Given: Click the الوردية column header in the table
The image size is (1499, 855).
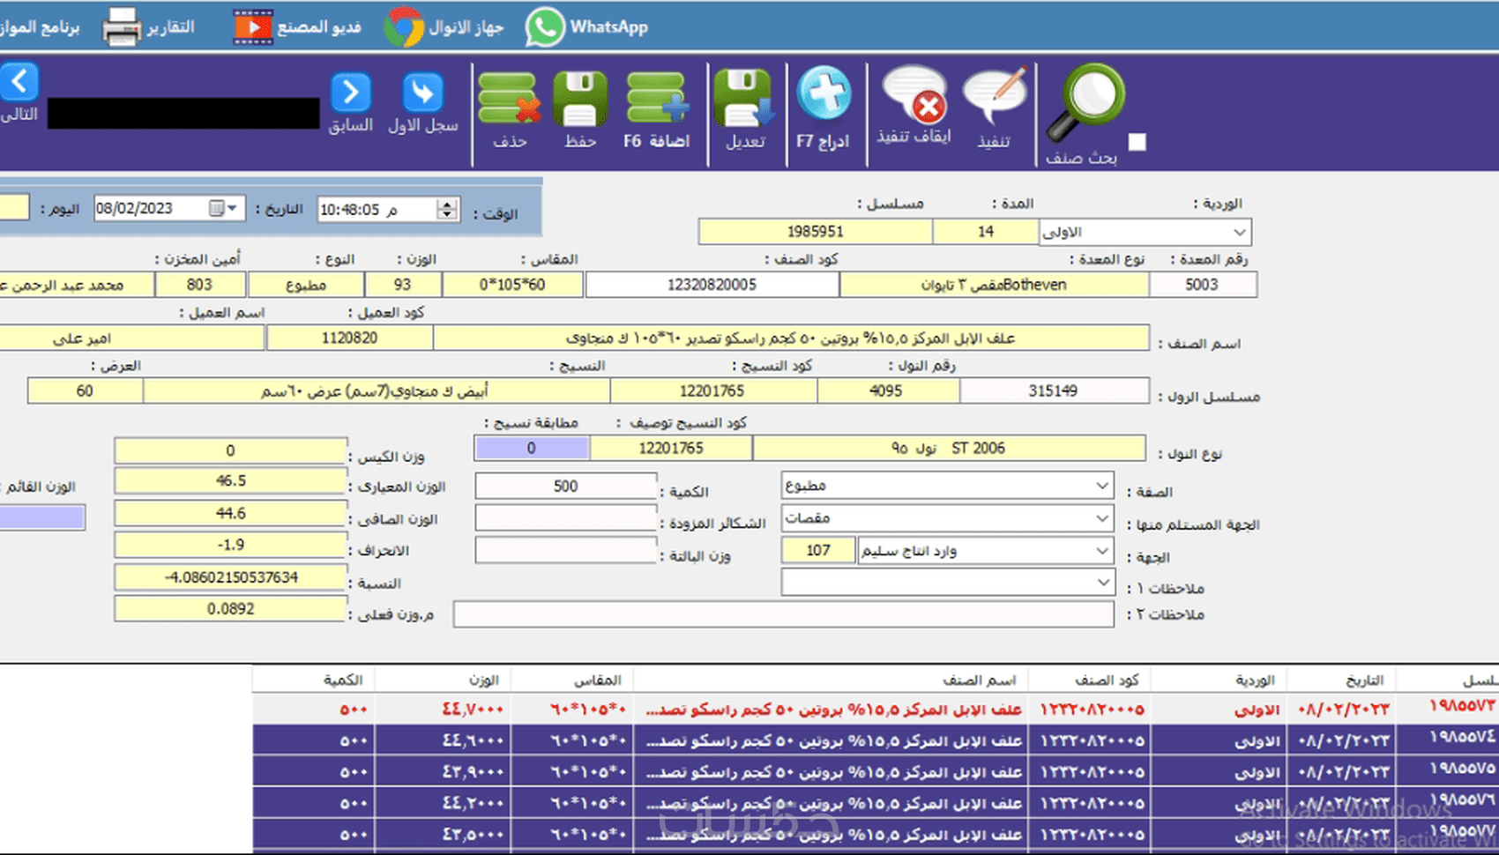Looking at the screenshot, I should [x=1219, y=680].
